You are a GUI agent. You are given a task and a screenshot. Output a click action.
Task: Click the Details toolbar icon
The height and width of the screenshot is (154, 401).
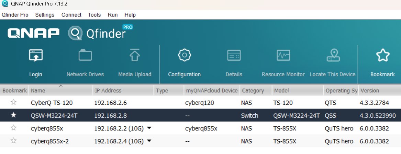point(234,55)
